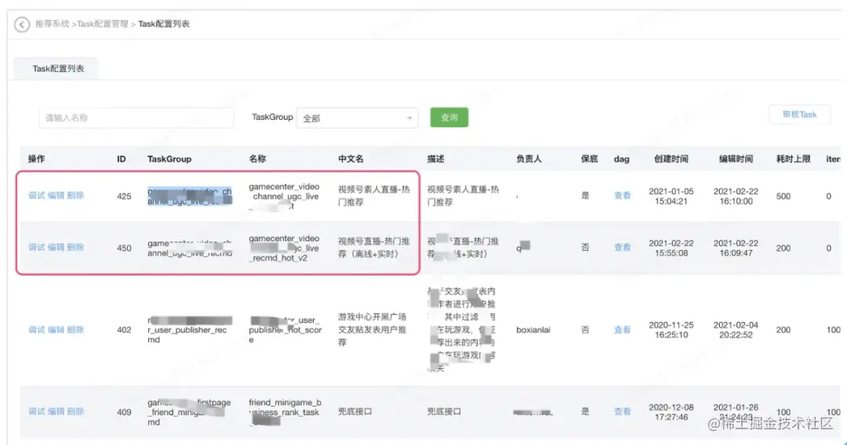Screen dimensions: 847x445
Task: Click the 耗时上限 column header
Action: click(x=794, y=158)
